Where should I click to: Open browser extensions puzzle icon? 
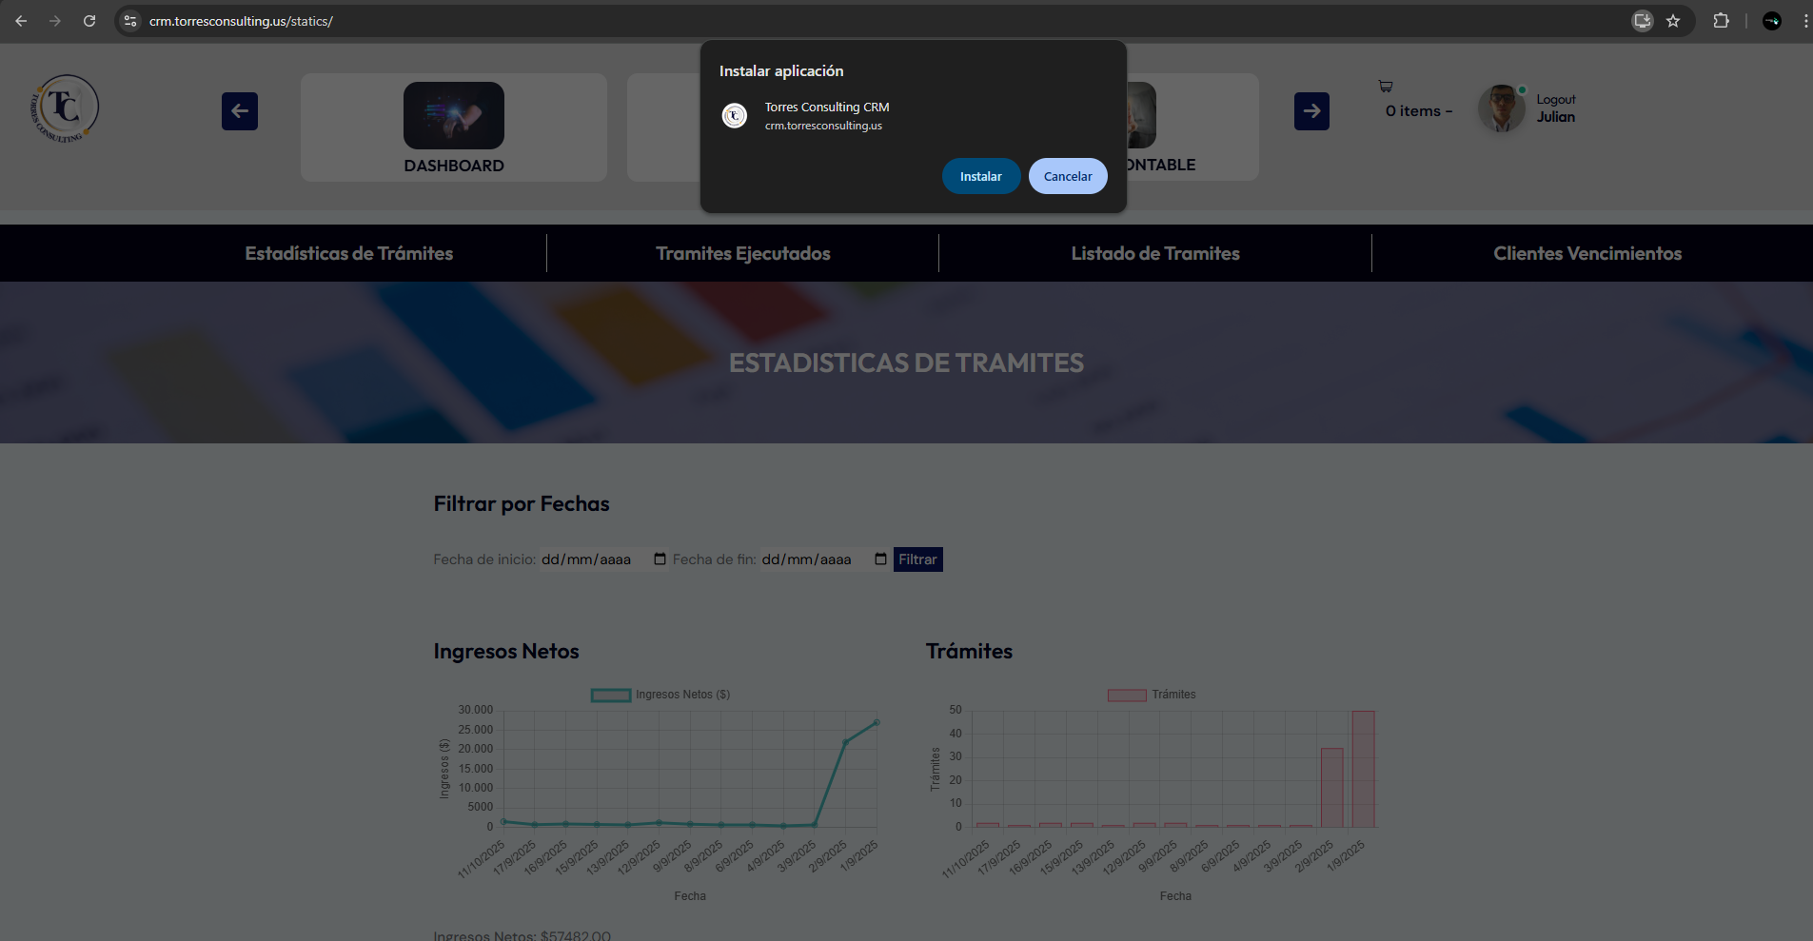click(1721, 21)
